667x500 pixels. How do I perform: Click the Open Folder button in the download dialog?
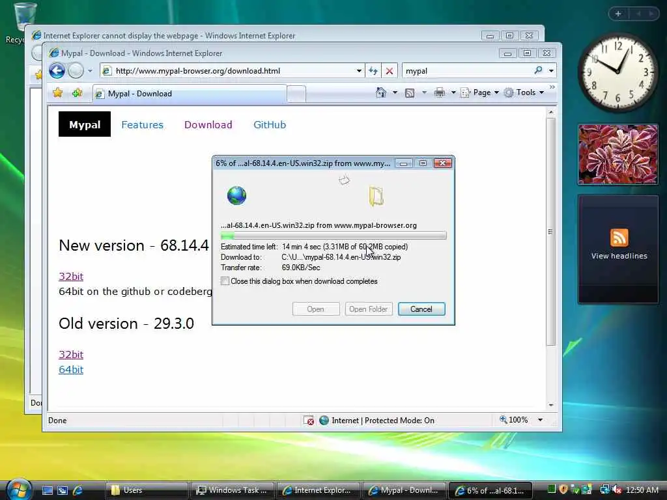(369, 309)
